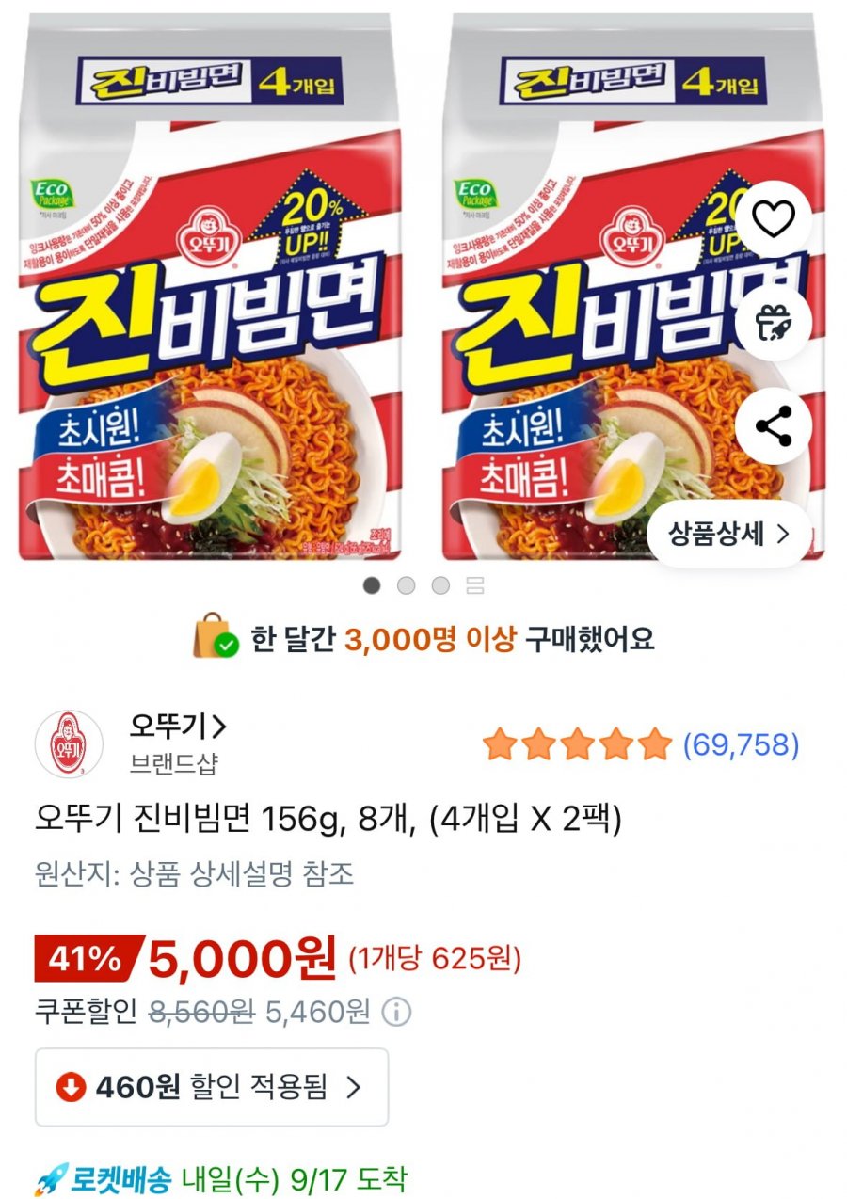The height and width of the screenshot is (1199, 847).
Task: Select the third image pagination dot
Action: [x=440, y=585]
